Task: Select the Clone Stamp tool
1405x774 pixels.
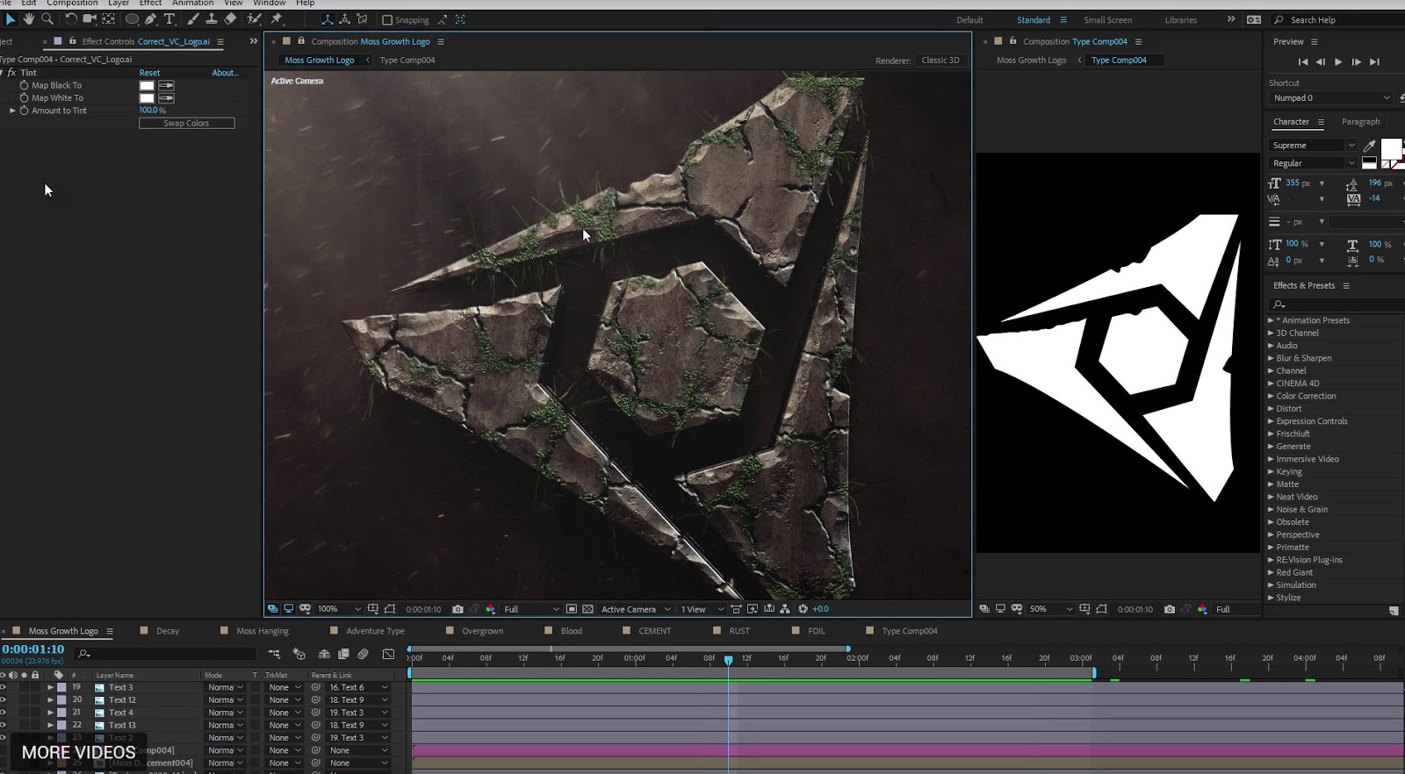Action: point(212,18)
